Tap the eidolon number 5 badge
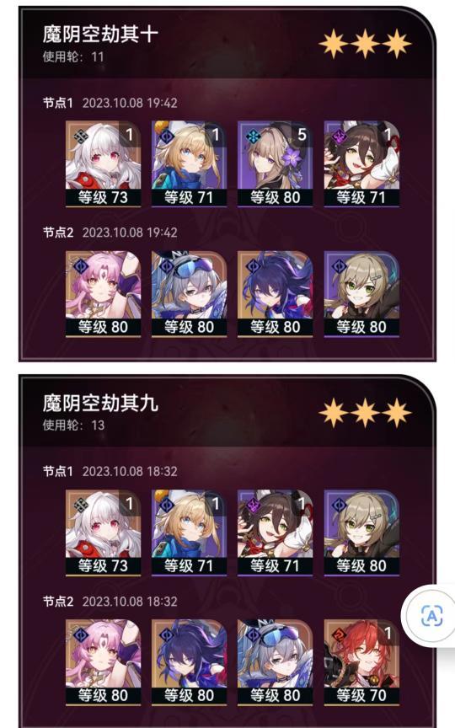455x728 pixels. coord(302,135)
